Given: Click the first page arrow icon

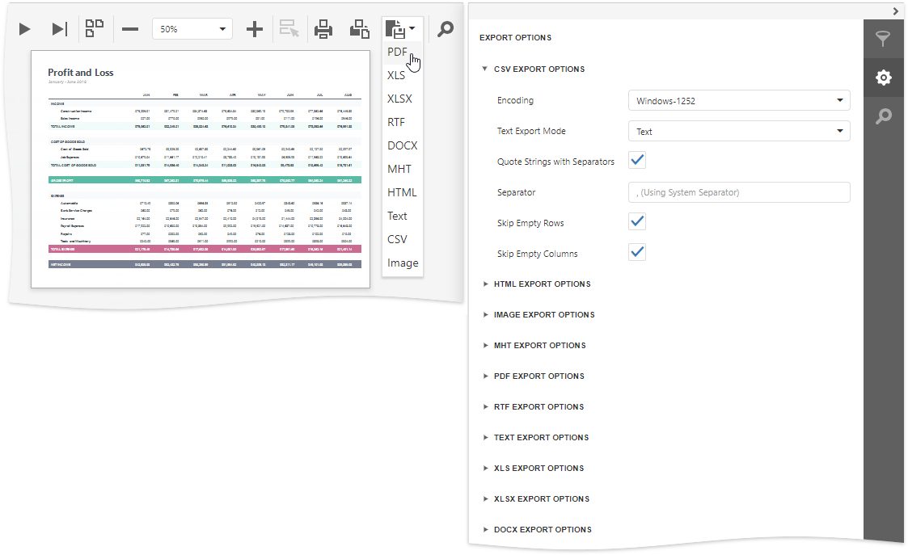Looking at the screenshot, I should (25, 29).
